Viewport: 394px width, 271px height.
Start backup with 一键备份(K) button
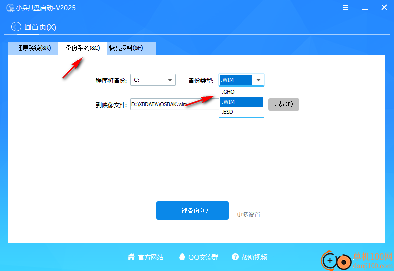192,211
